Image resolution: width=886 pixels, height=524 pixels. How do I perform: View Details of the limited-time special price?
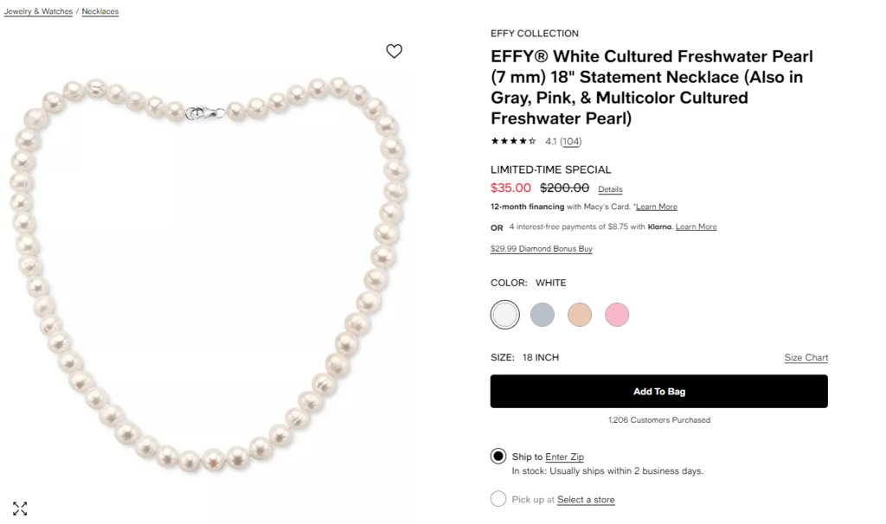coord(610,189)
